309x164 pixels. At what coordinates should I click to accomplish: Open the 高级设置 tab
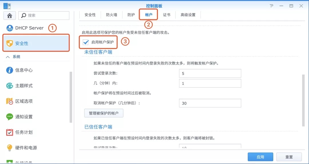coord(188,15)
